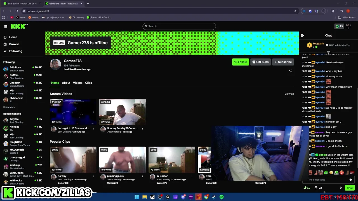Click the Kick logo
This screenshot has height=201, width=358.
click(19, 26)
